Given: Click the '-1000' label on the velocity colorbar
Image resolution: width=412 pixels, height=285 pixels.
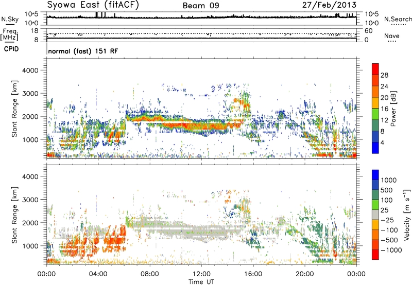Looking at the screenshot, I should (391, 250).
